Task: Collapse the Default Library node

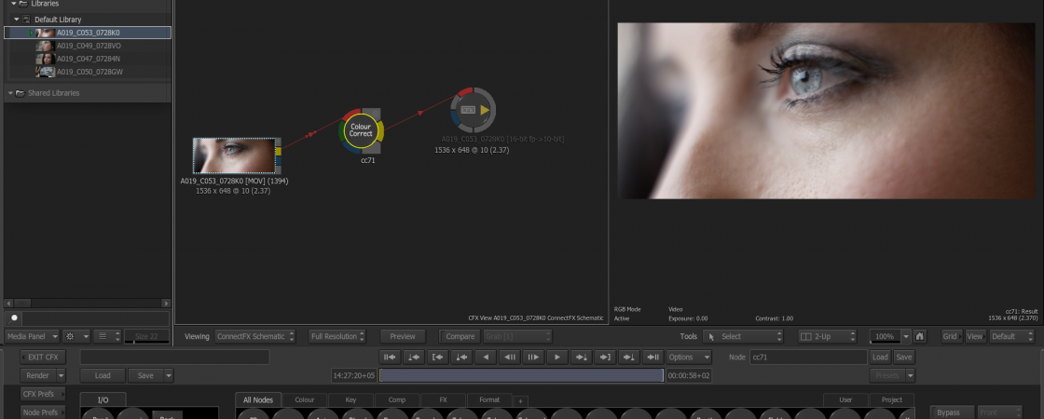Action: [18, 20]
